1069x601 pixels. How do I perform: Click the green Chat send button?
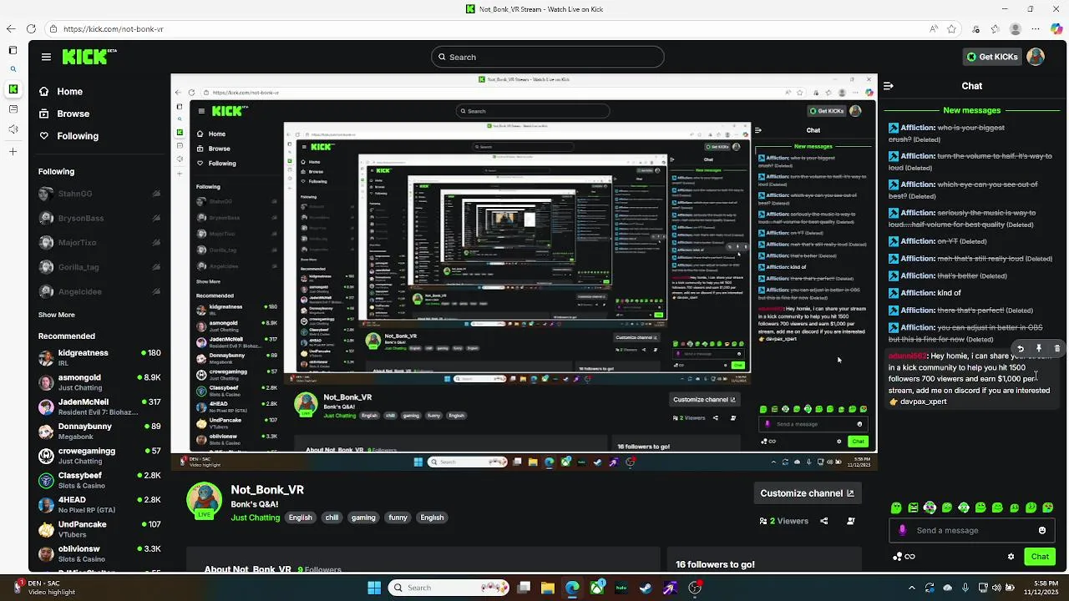pyautogui.click(x=1040, y=557)
